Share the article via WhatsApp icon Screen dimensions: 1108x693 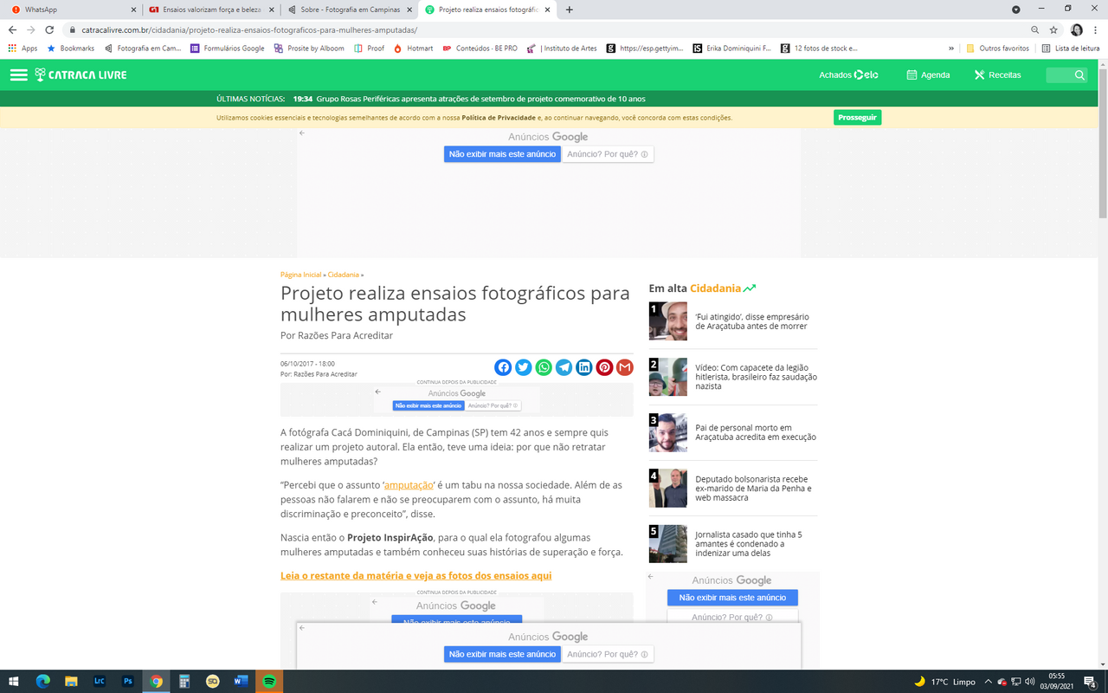point(544,367)
